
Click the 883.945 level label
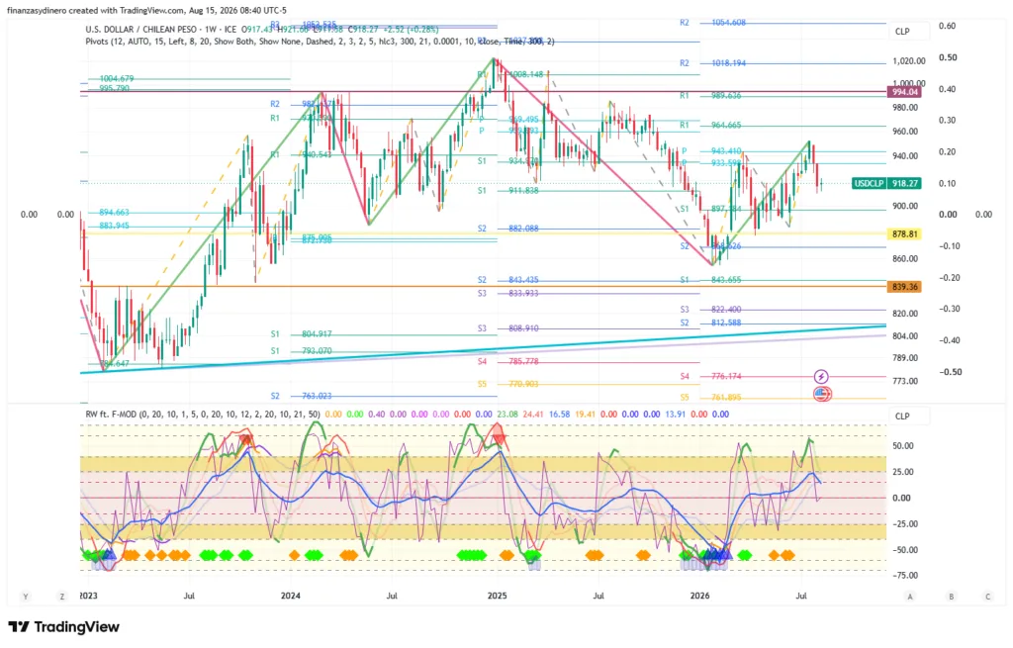[115, 227]
